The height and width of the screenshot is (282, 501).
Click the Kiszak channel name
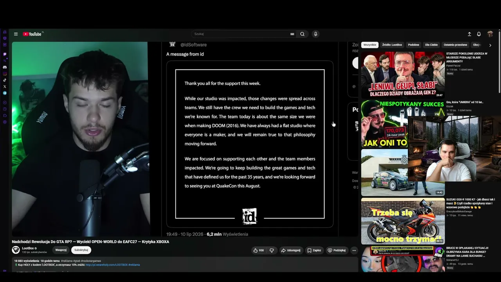[450, 107]
